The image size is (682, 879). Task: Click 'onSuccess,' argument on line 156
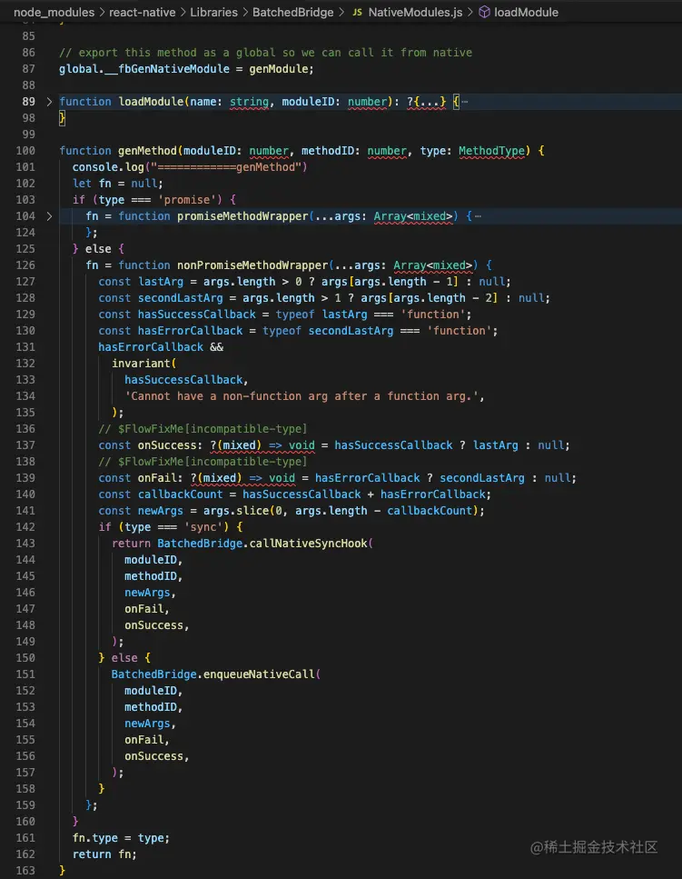point(157,755)
